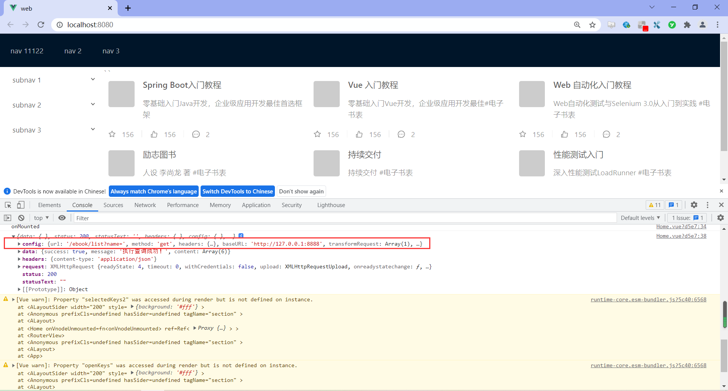This screenshot has height=391, width=728.
Task: Click the 1 Issue indicator
Action: click(x=687, y=218)
